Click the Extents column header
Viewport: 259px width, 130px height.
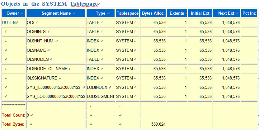tap(177, 13)
